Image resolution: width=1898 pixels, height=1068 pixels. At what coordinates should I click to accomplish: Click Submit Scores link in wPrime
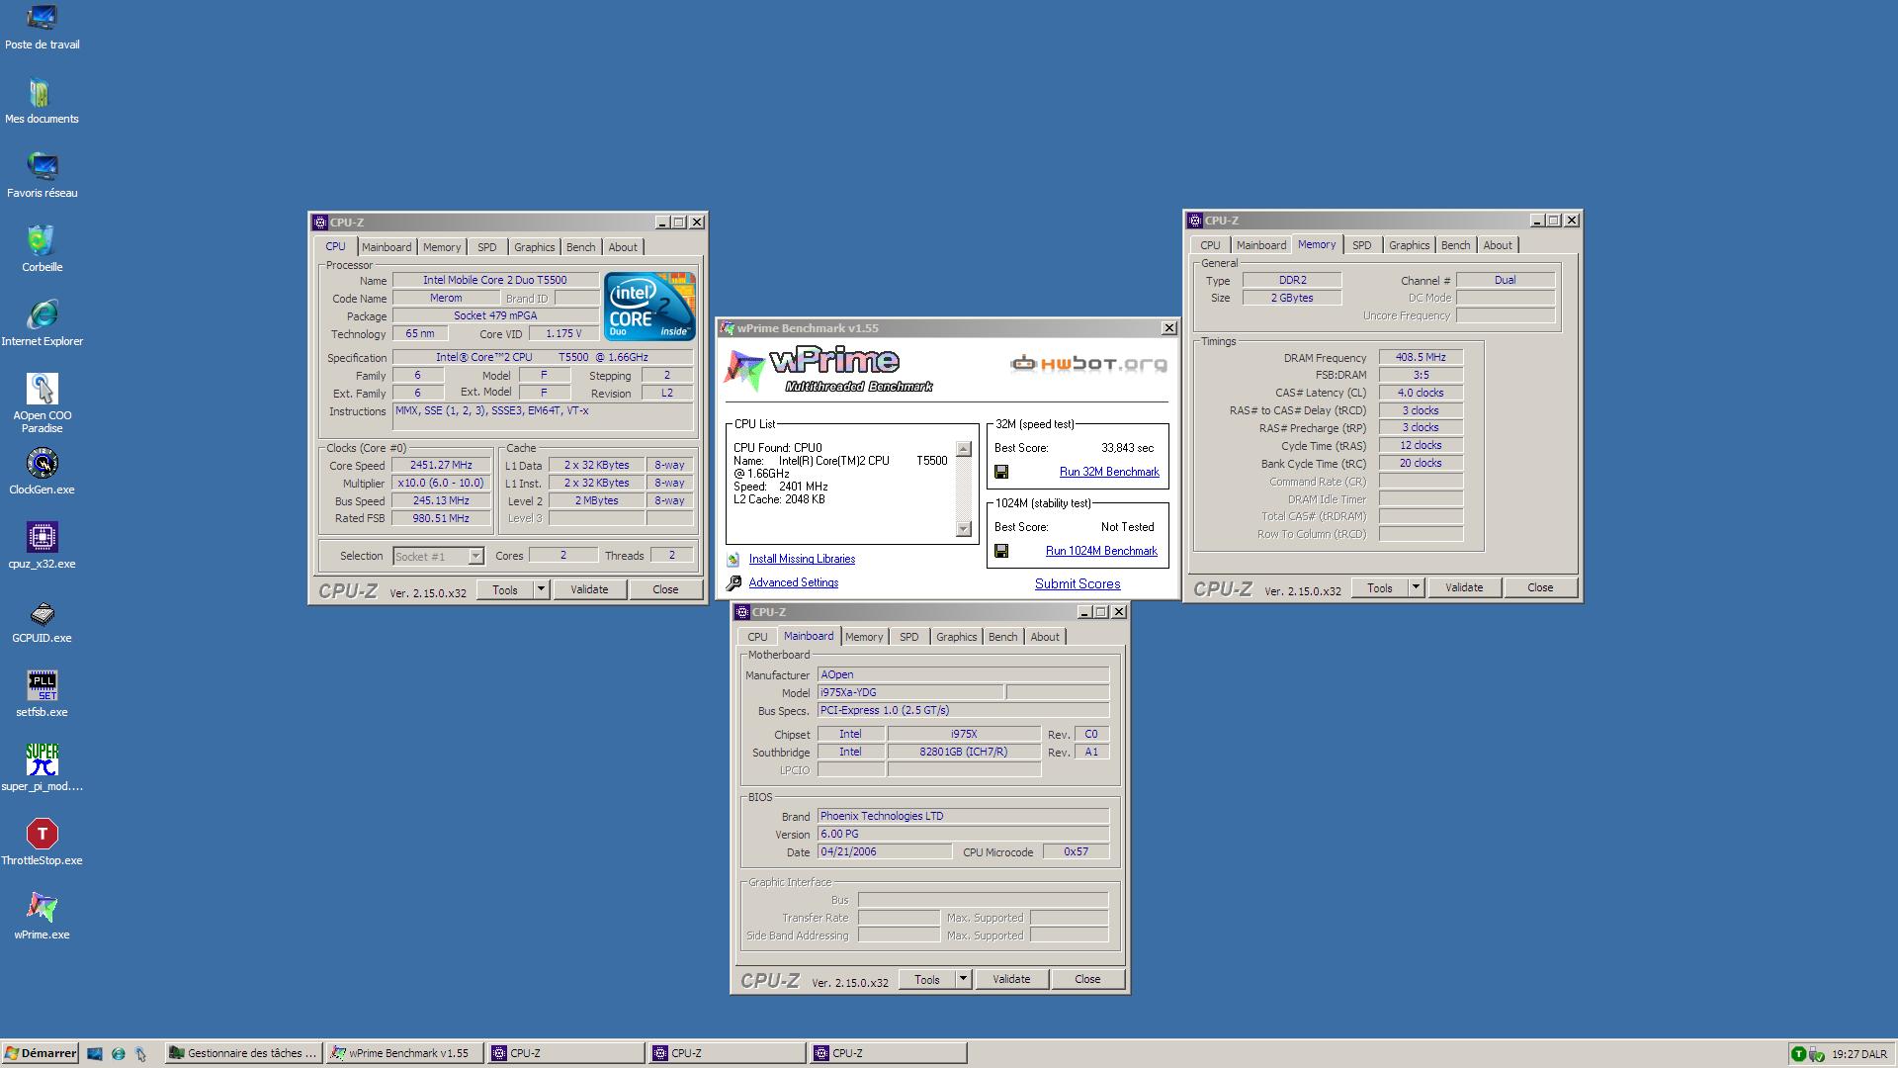1078,584
